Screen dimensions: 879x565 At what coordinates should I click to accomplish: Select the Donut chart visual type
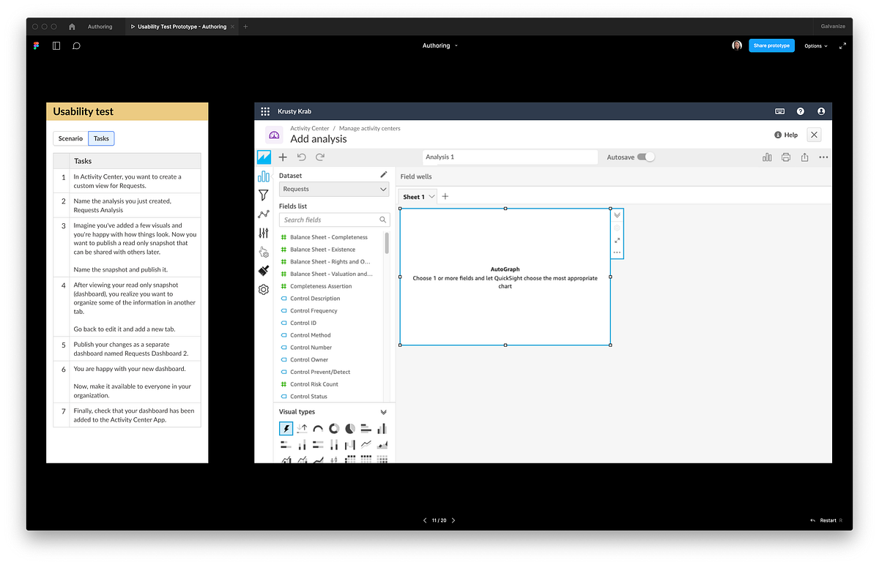pyautogui.click(x=334, y=429)
